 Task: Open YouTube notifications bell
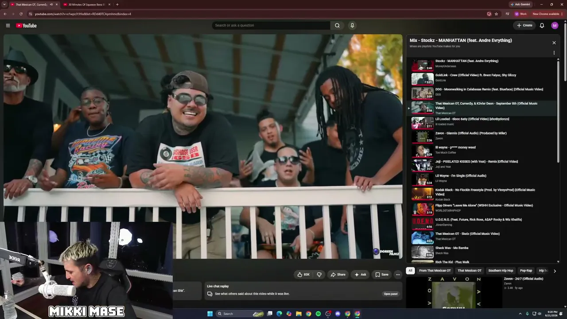542,26
